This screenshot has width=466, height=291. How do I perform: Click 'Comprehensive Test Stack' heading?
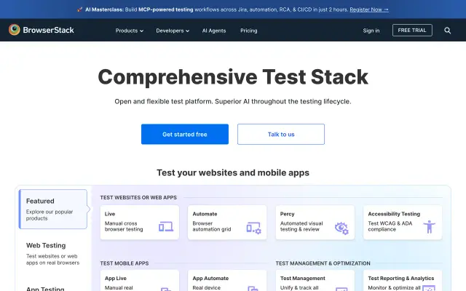tap(233, 77)
